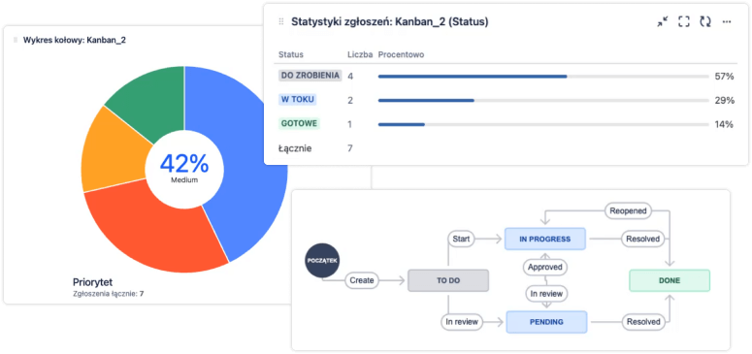The width and height of the screenshot is (752, 354).
Task: Select In review transition below Approved
Action: [546, 294]
